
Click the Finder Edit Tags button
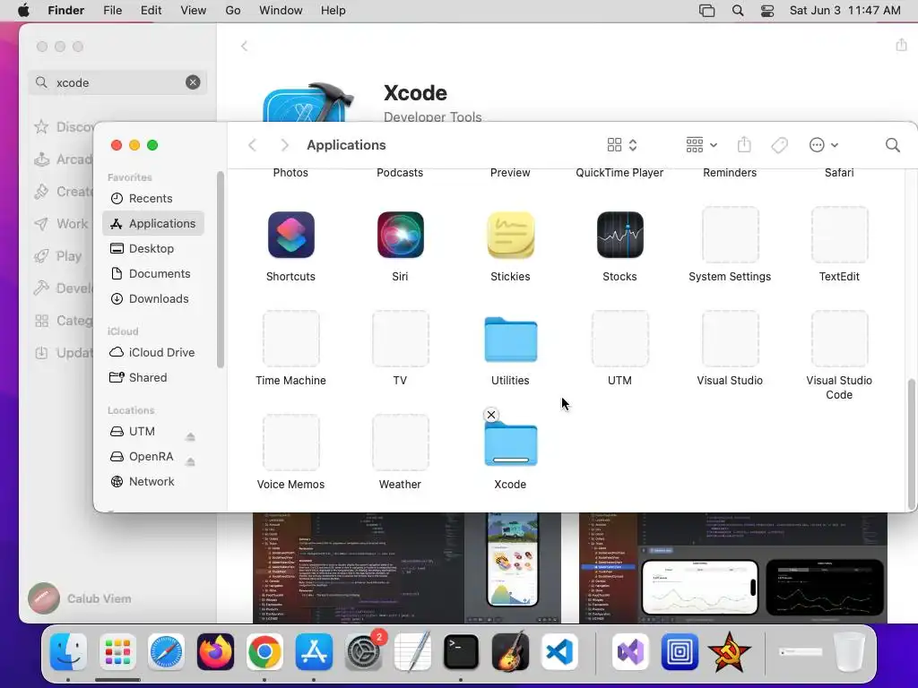coord(779,145)
